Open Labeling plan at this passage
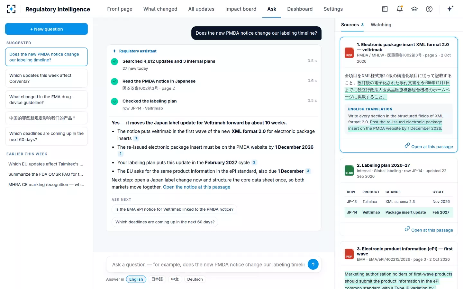Image resolution: width=463 pixels, height=289 pixels. (429, 230)
